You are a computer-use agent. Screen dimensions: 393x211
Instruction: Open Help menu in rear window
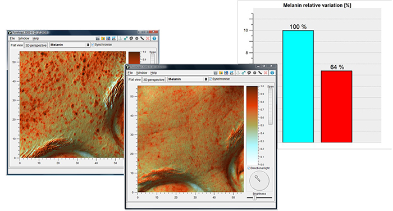click(36, 38)
